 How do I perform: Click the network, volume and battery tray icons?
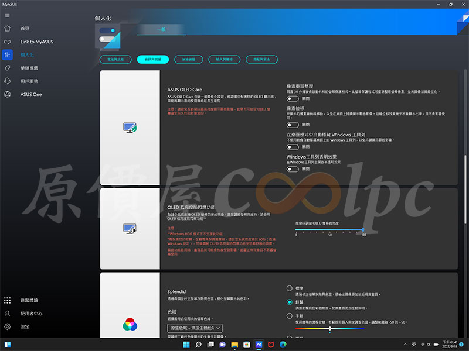(x=429, y=345)
